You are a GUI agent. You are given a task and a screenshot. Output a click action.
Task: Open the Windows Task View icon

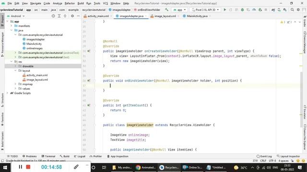coord(104,168)
